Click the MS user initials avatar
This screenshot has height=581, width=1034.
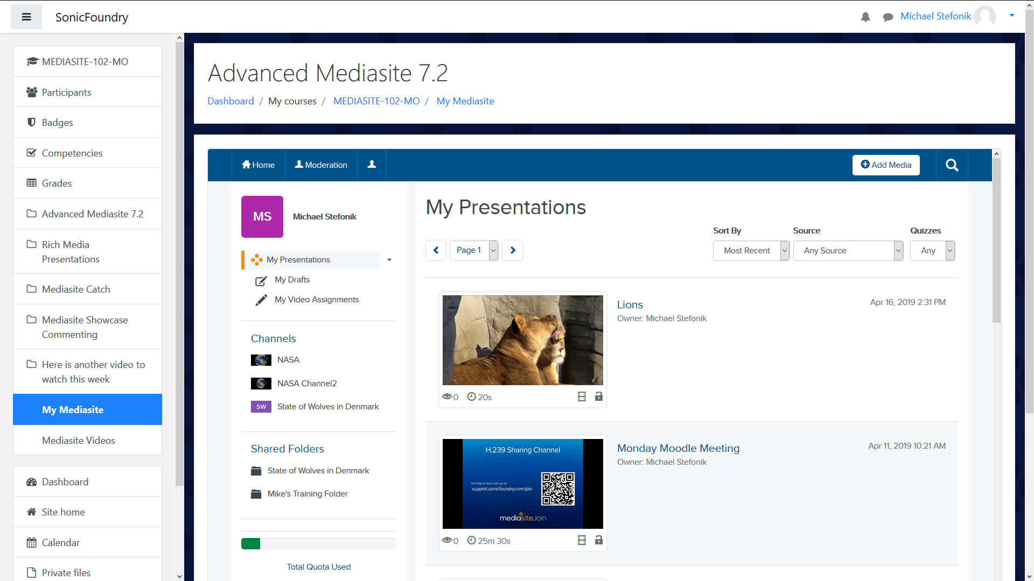262,217
